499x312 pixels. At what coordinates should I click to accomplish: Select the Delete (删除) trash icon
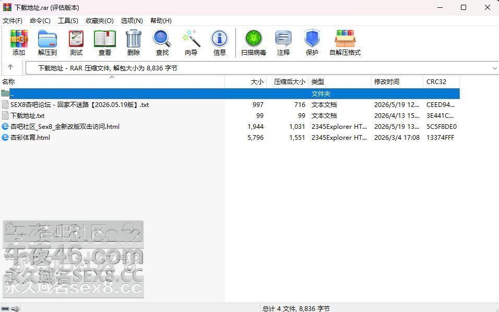click(133, 43)
